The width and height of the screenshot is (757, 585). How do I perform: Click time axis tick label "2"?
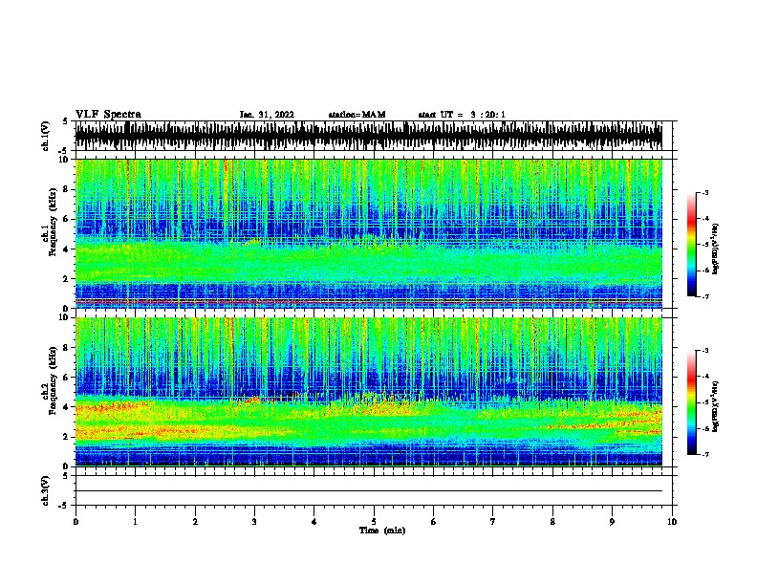(x=195, y=522)
